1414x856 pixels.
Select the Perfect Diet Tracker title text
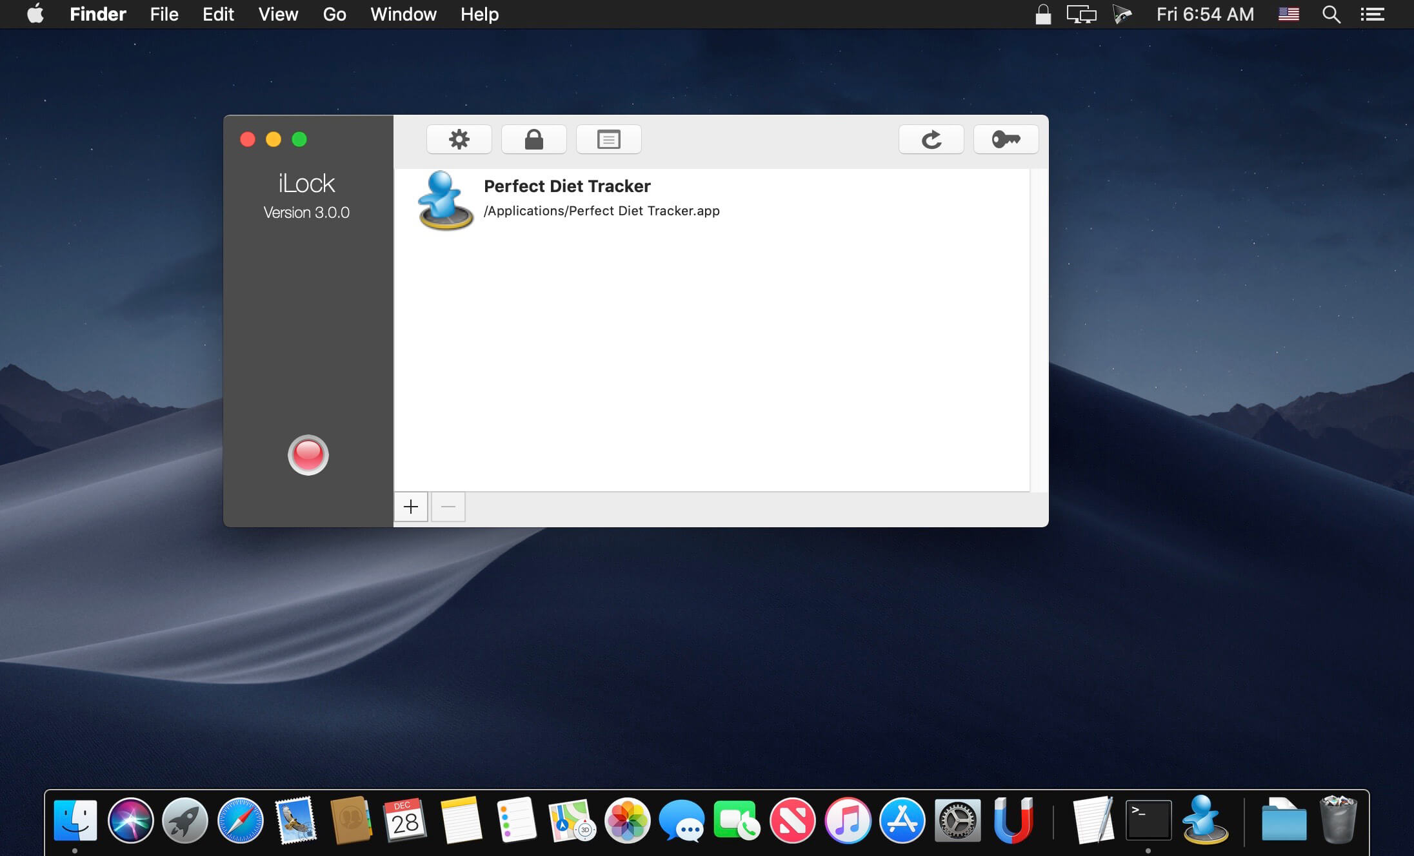pos(567,186)
